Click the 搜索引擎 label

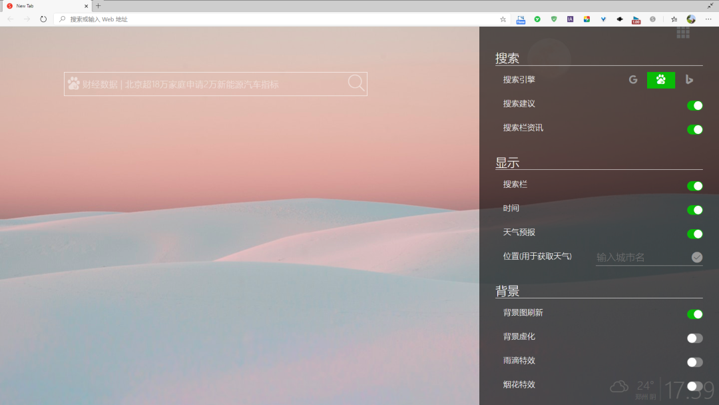(x=519, y=80)
